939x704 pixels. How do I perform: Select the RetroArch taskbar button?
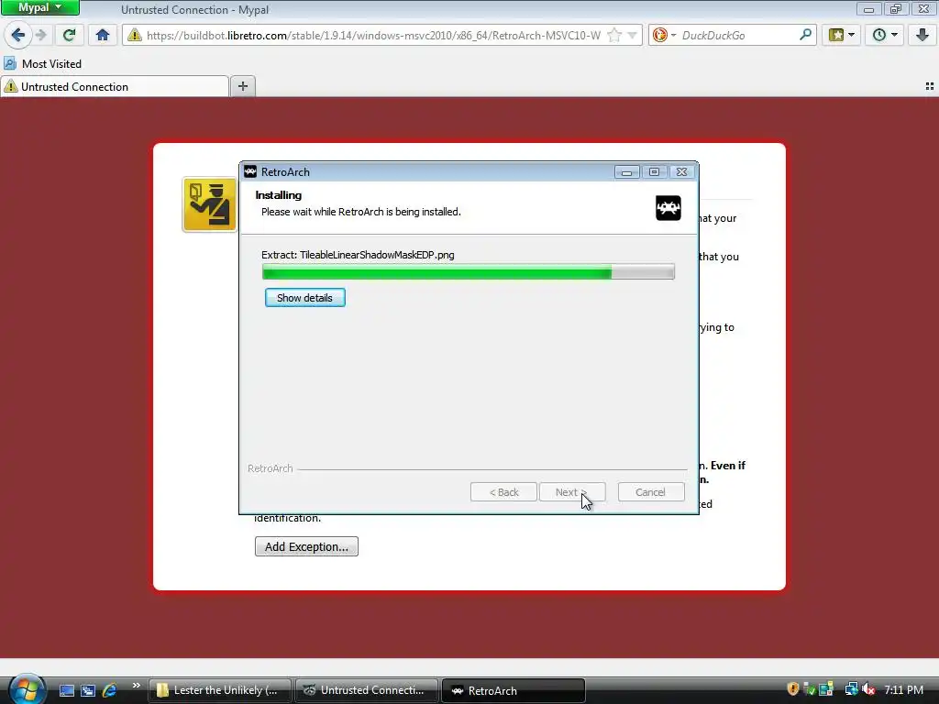tap(514, 690)
